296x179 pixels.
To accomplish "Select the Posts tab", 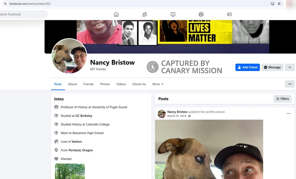I will [x=58, y=84].
